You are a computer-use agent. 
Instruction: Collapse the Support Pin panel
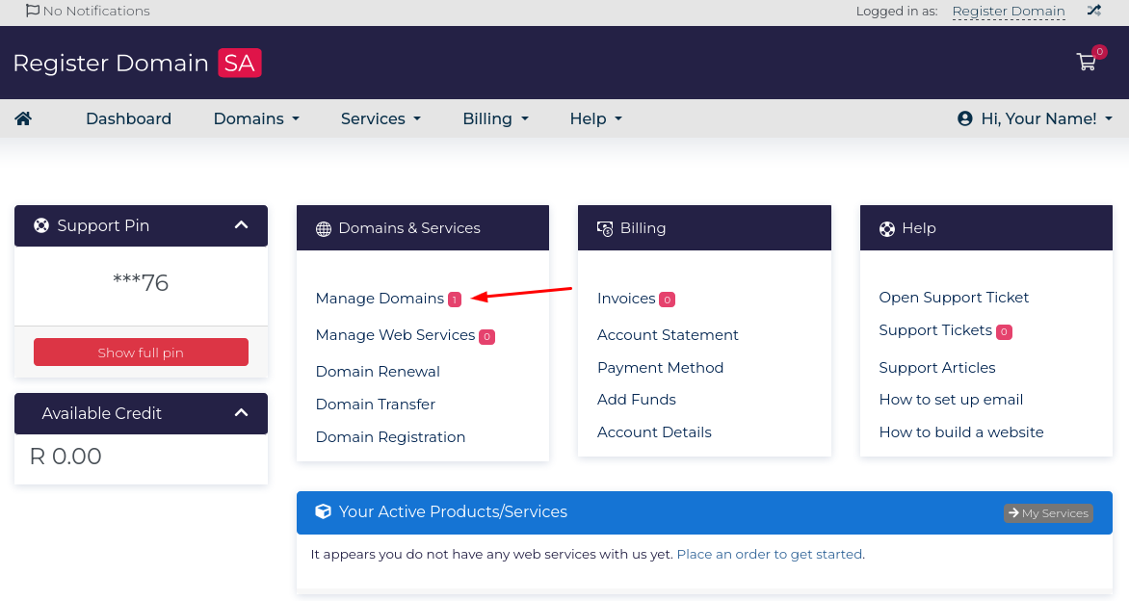242,225
